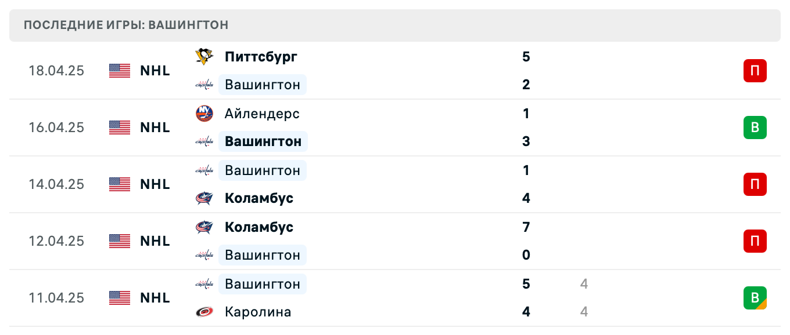Click the Коламбус team name in the 7:0 game
The height and width of the screenshot is (335, 790).
(x=259, y=227)
